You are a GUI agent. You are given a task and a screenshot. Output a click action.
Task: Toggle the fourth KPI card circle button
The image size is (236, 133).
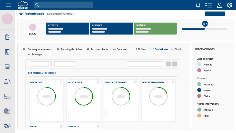(x=173, y=82)
